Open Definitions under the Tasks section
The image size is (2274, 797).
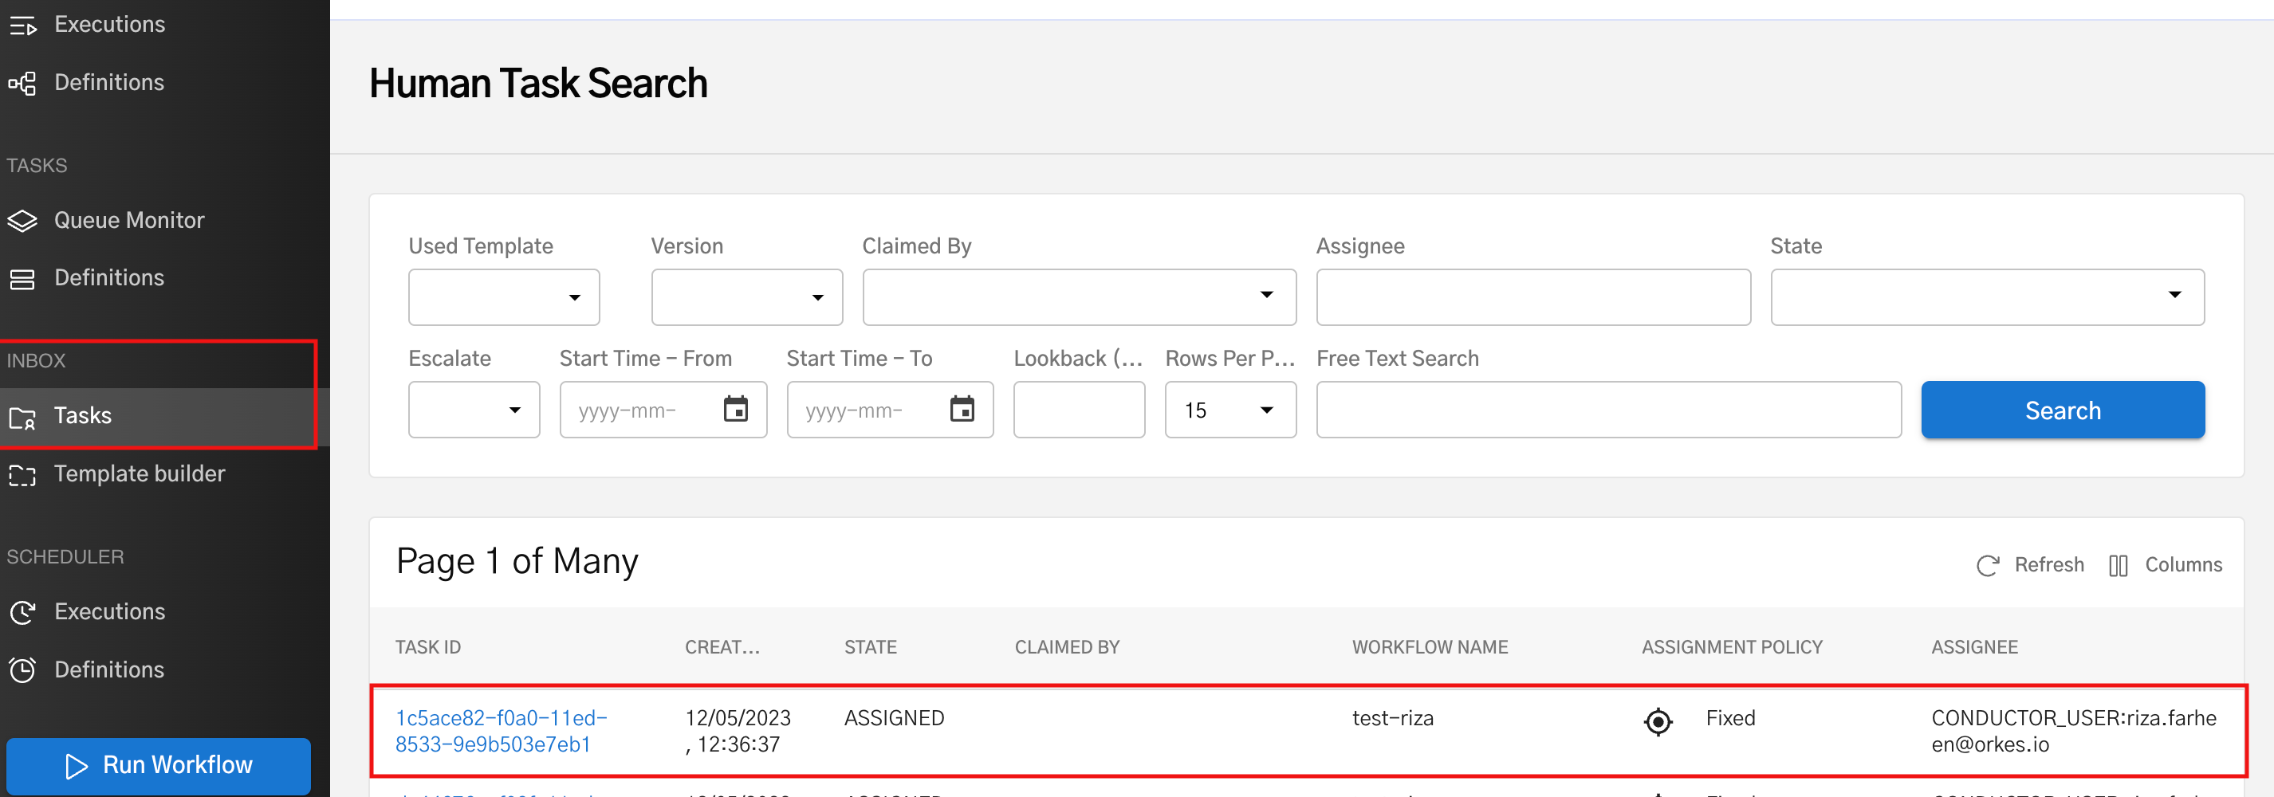tap(108, 277)
